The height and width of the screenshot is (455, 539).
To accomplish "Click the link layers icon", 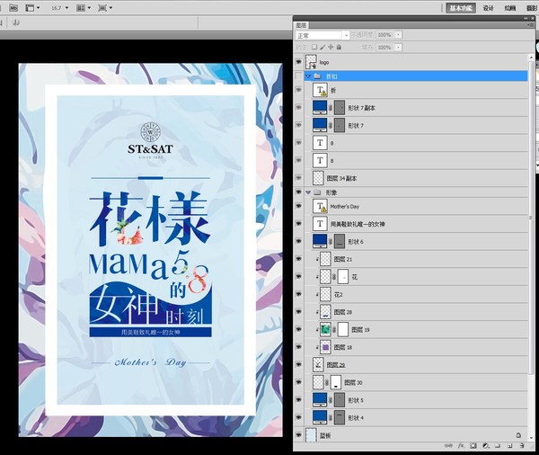I will click(x=448, y=446).
